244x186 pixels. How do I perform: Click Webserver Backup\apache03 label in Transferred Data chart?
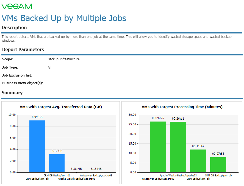pos(96,176)
